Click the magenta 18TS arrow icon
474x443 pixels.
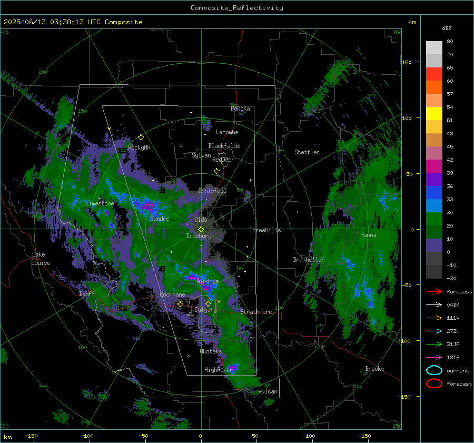coord(434,357)
